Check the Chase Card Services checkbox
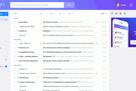 (15, 82)
